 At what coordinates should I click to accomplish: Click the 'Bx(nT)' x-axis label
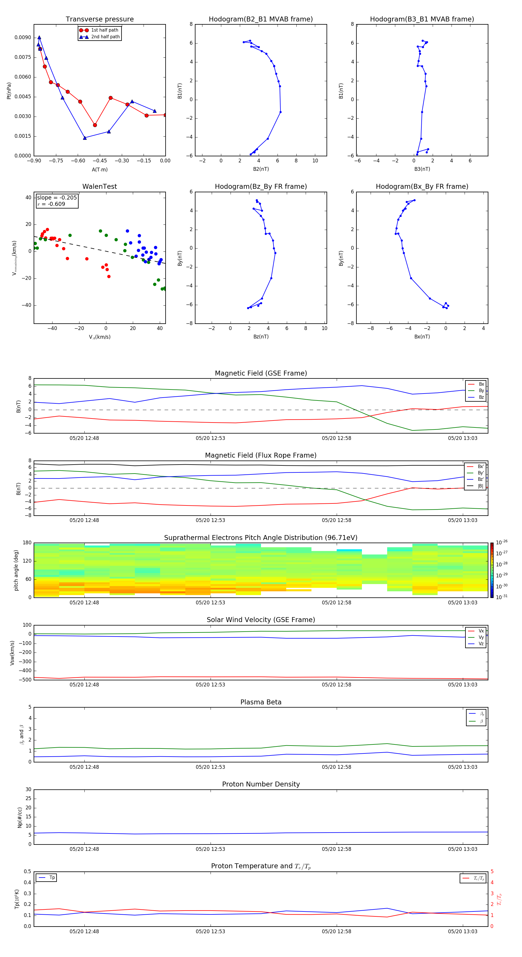point(422,337)
